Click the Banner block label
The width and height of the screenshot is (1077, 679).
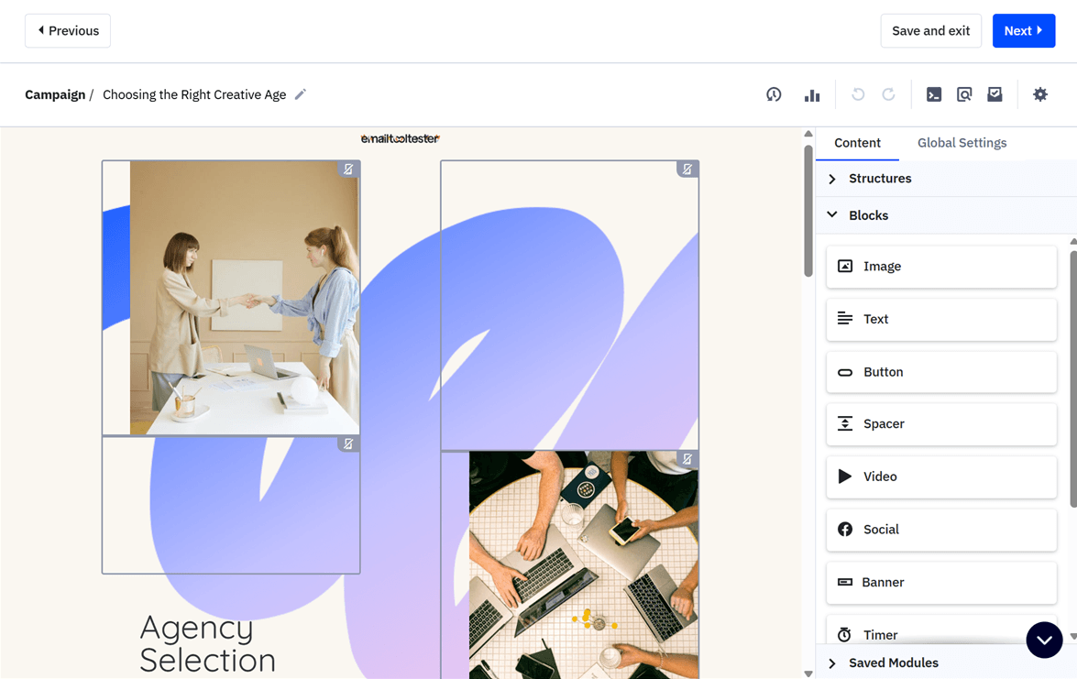[x=883, y=582]
